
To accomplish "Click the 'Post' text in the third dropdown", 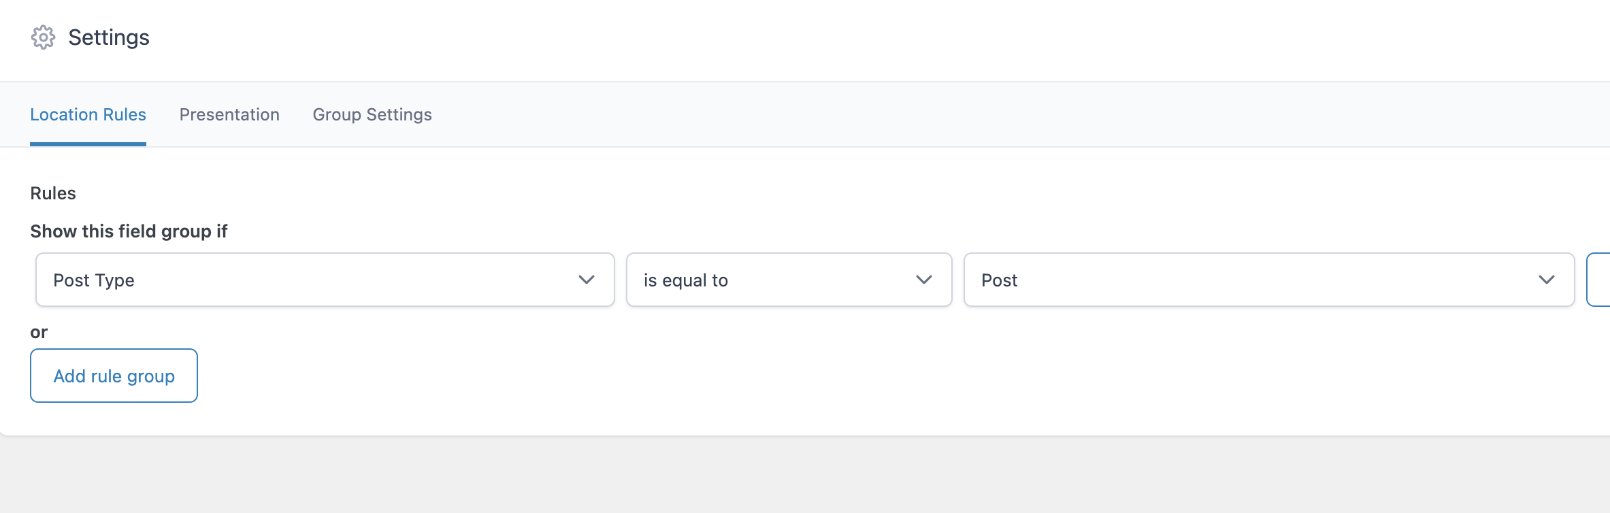I will pyautogui.click(x=999, y=280).
